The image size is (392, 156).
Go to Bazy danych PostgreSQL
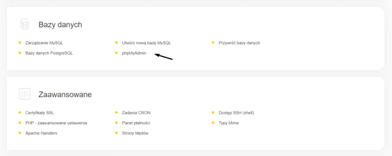coord(49,53)
